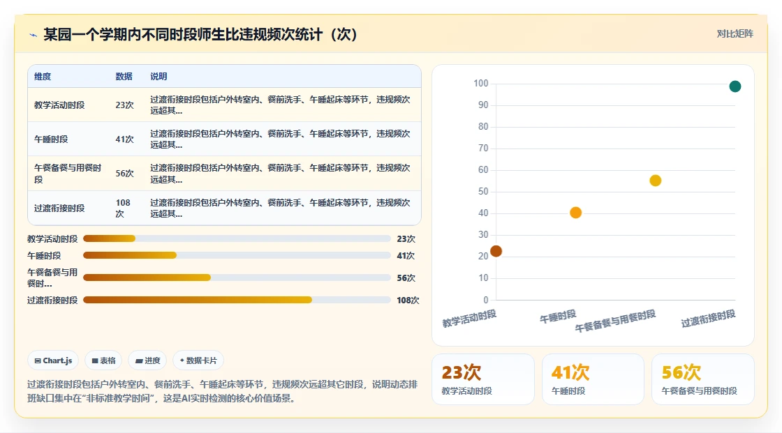Open the 23次 教学活动时段 data card
This screenshot has width=782, height=433.
tap(482, 379)
